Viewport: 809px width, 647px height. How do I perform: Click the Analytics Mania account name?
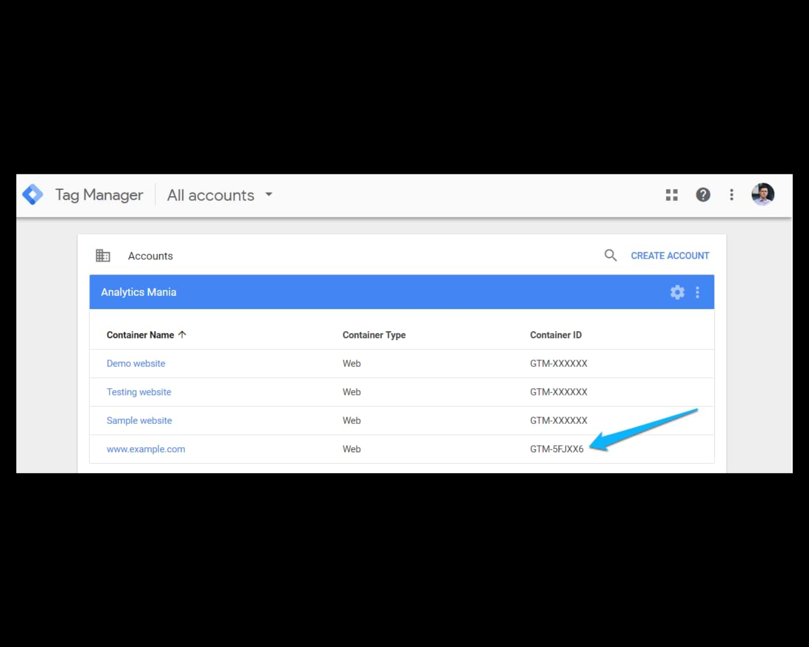pyautogui.click(x=138, y=292)
